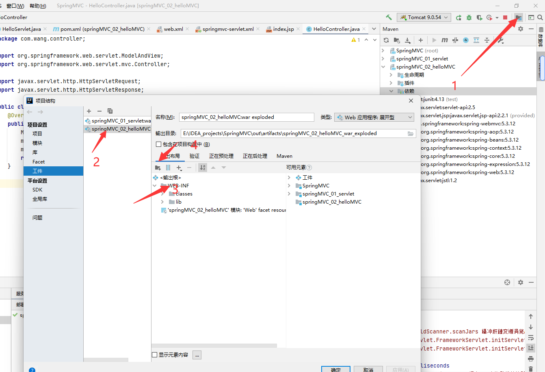
Task: Expand the 插件 node in Maven
Action: pos(391,83)
